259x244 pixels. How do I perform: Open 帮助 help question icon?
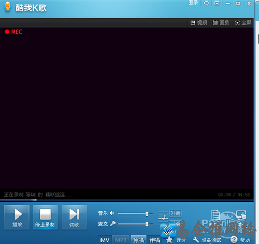[x=234, y=240]
